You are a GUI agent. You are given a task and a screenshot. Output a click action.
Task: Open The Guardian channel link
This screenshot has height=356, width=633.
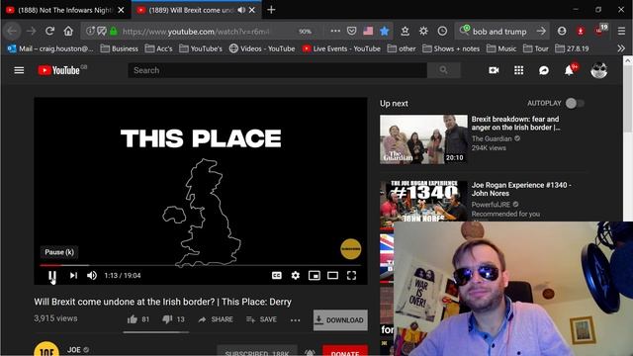click(x=492, y=138)
